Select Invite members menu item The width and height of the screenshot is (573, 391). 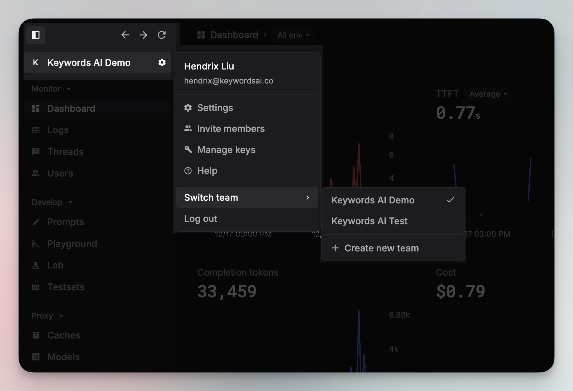[247, 129]
